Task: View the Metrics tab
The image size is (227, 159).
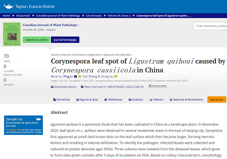Action: 156,100
